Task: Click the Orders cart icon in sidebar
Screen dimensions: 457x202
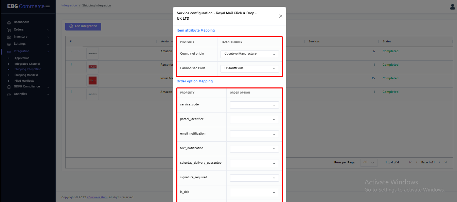Action: click(9, 30)
